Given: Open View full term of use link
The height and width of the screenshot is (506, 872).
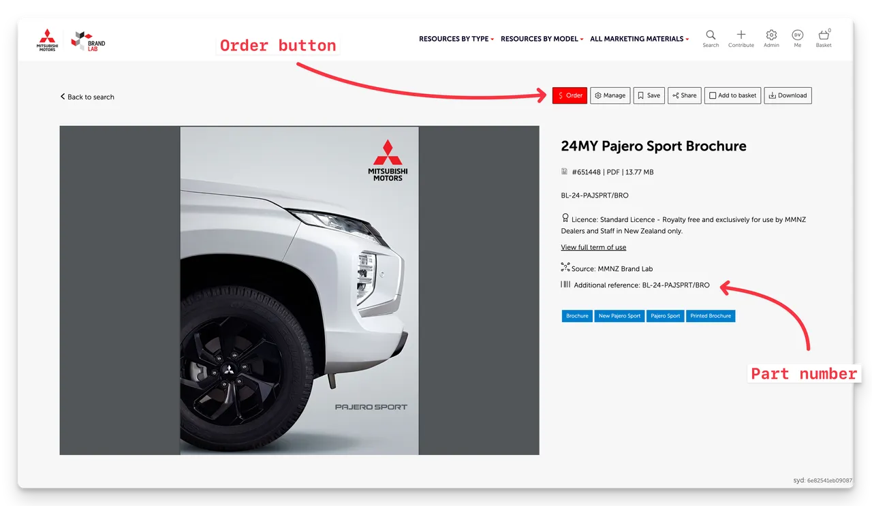Looking at the screenshot, I should coord(593,247).
